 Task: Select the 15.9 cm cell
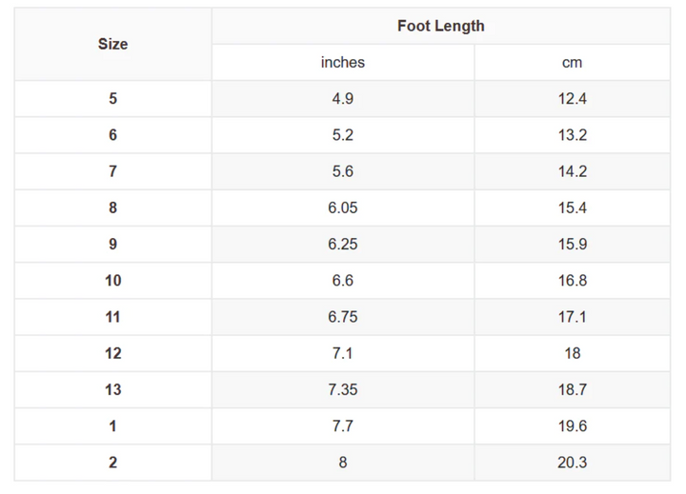coord(572,244)
